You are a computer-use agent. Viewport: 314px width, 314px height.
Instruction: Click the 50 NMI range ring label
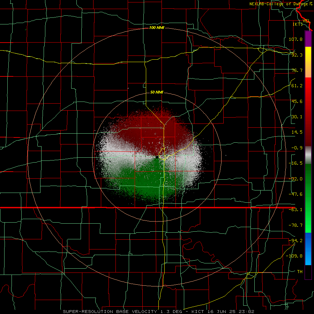157,92
